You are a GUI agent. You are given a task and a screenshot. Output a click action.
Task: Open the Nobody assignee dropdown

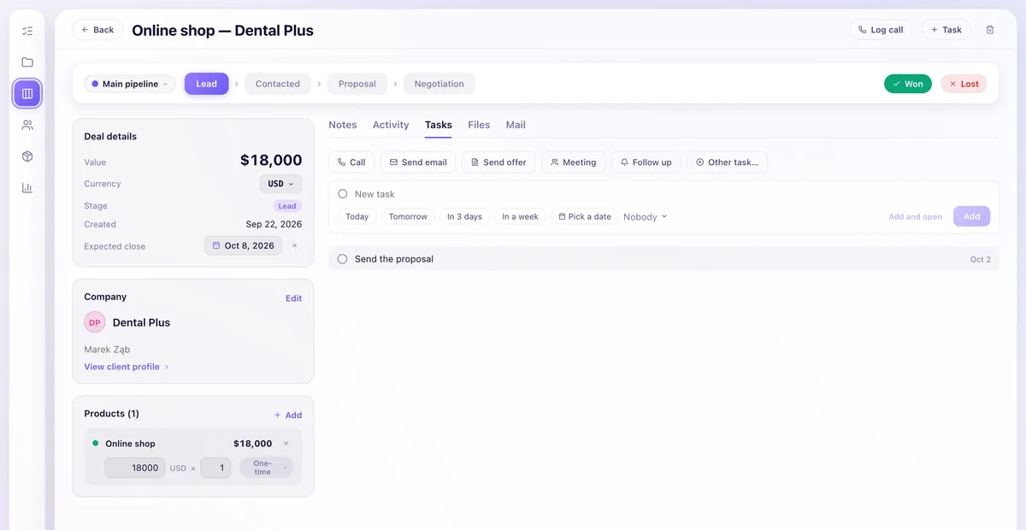point(646,217)
